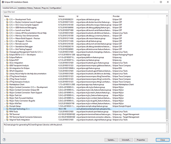Viewport: 171px width, 144px height.
Task: Click in the type filter text field
Action: (86, 12)
